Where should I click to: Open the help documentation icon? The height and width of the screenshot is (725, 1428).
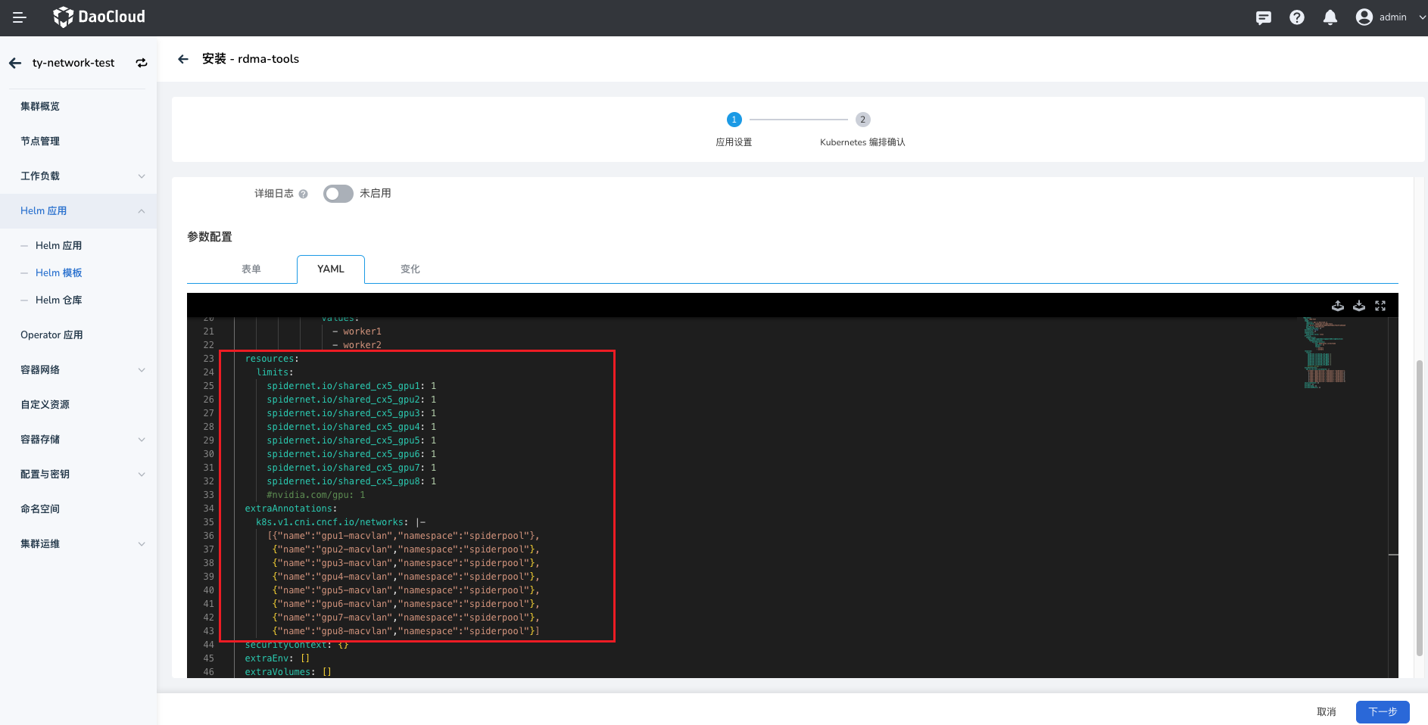[x=1296, y=17]
